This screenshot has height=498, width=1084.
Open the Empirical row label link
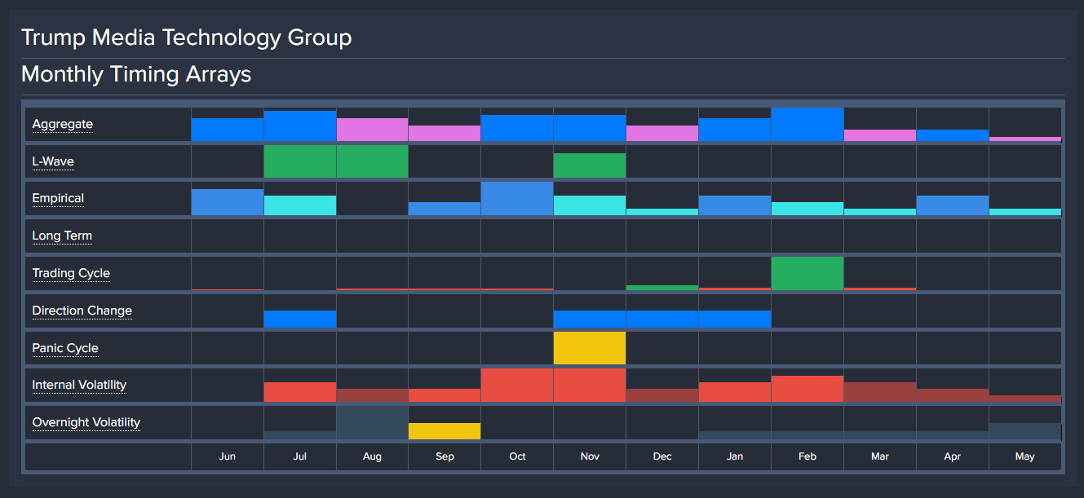[x=58, y=198]
